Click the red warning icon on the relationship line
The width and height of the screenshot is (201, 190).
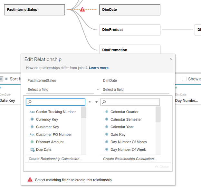(x=82, y=10)
